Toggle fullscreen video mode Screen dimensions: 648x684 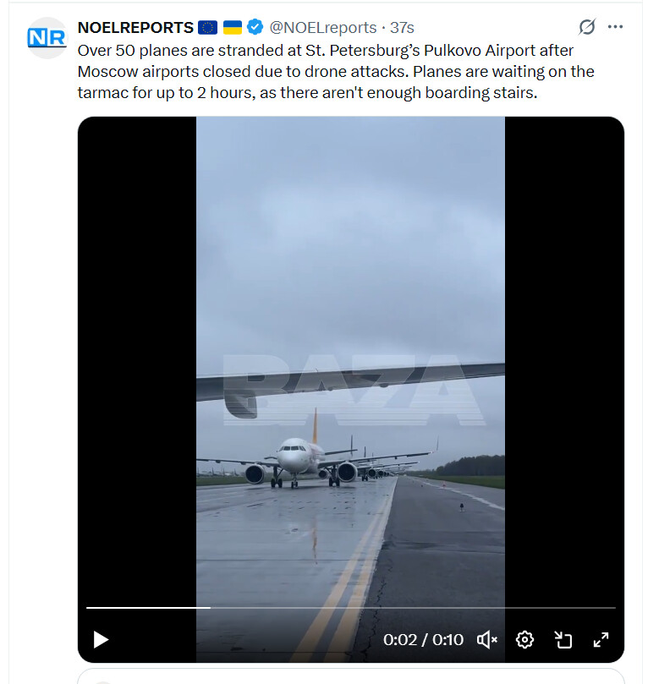[601, 640]
